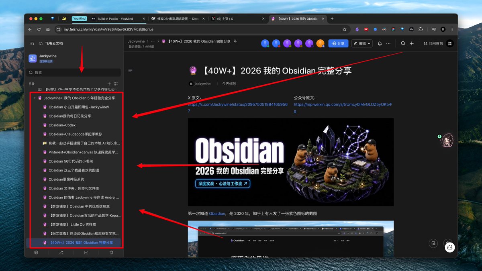The image size is (482, 271).
Task: Open 'Pinterest+Obsidian+canvas 快速探索美学' page
Action: [x=84, y=152]
